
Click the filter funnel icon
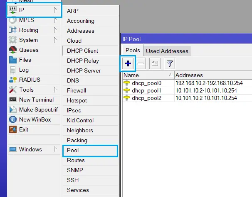pos(169,64)
